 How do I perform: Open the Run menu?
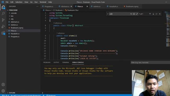(x=36, y=2)
